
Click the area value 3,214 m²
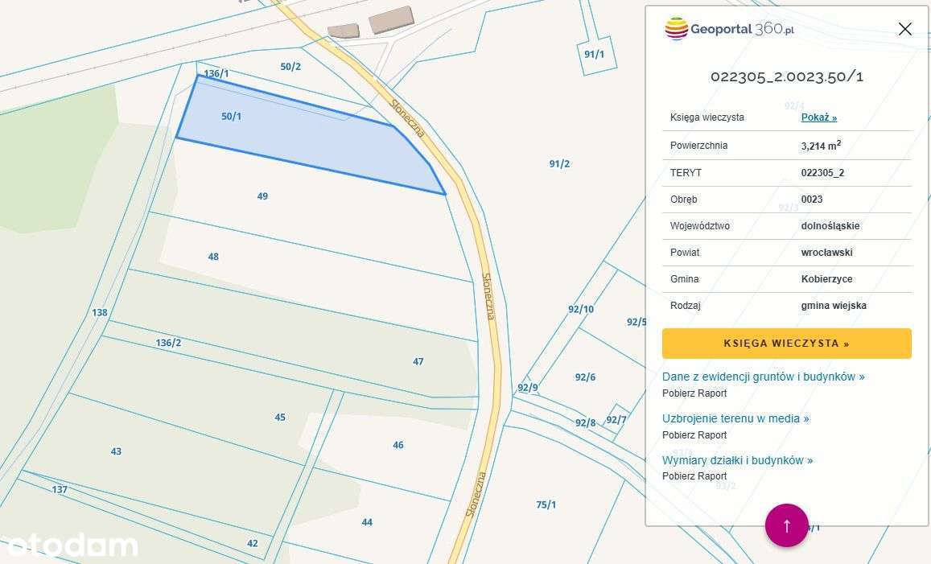(821, 146)
